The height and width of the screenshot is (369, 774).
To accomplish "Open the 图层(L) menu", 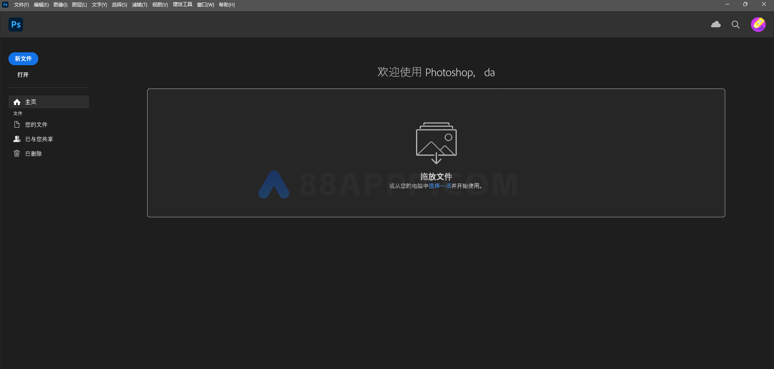I will (79, 5).
